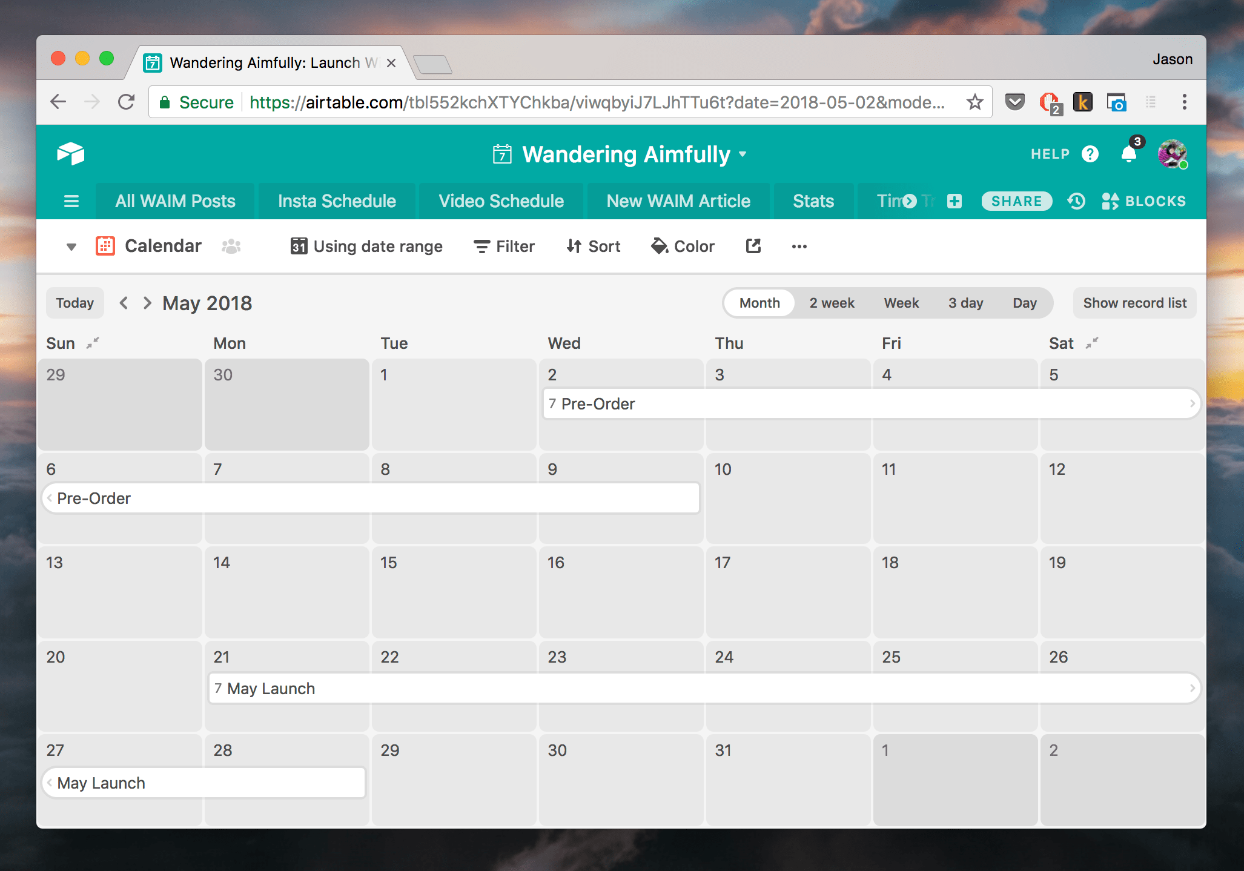Open the Color options

(x=683, y=247)
